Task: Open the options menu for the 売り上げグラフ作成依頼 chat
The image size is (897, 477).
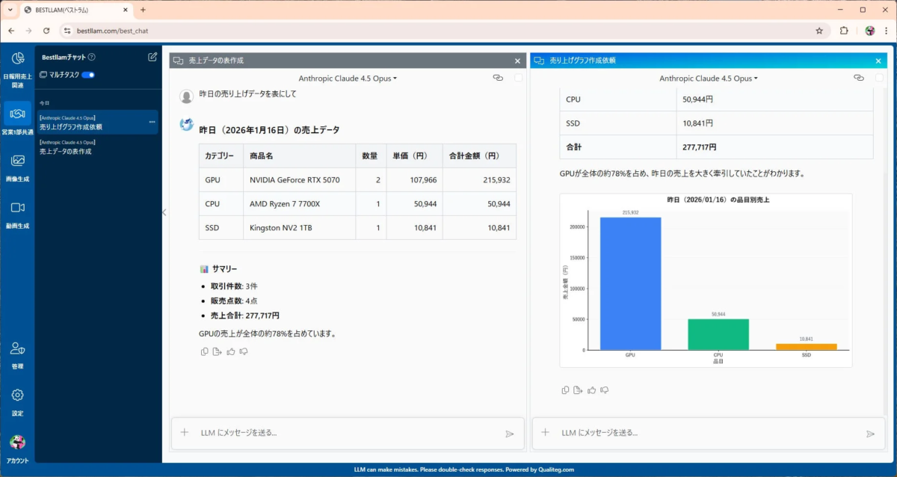Action: 152,121
